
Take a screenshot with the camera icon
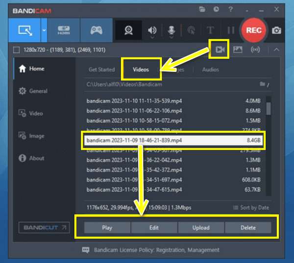pos(276,30)
